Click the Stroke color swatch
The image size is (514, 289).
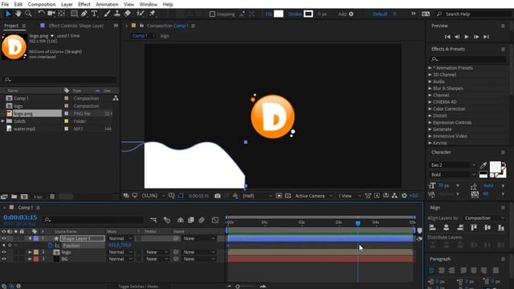[x=308, y=14]
